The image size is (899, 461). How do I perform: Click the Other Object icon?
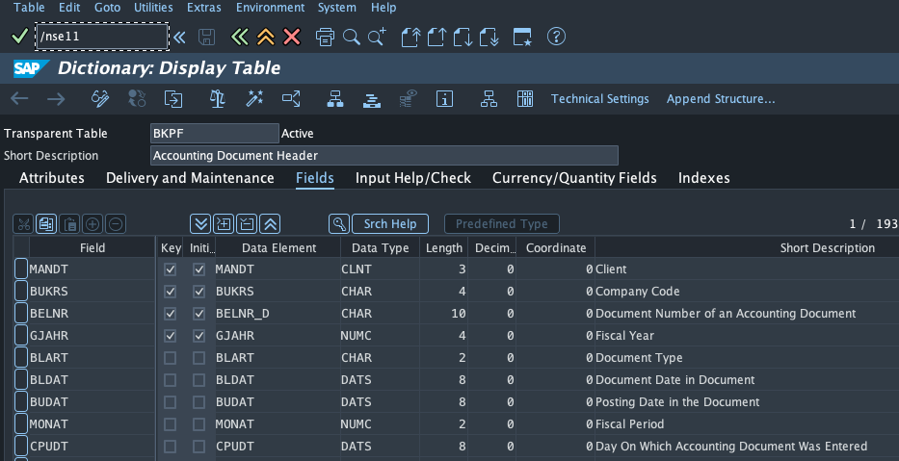(173, 98)
